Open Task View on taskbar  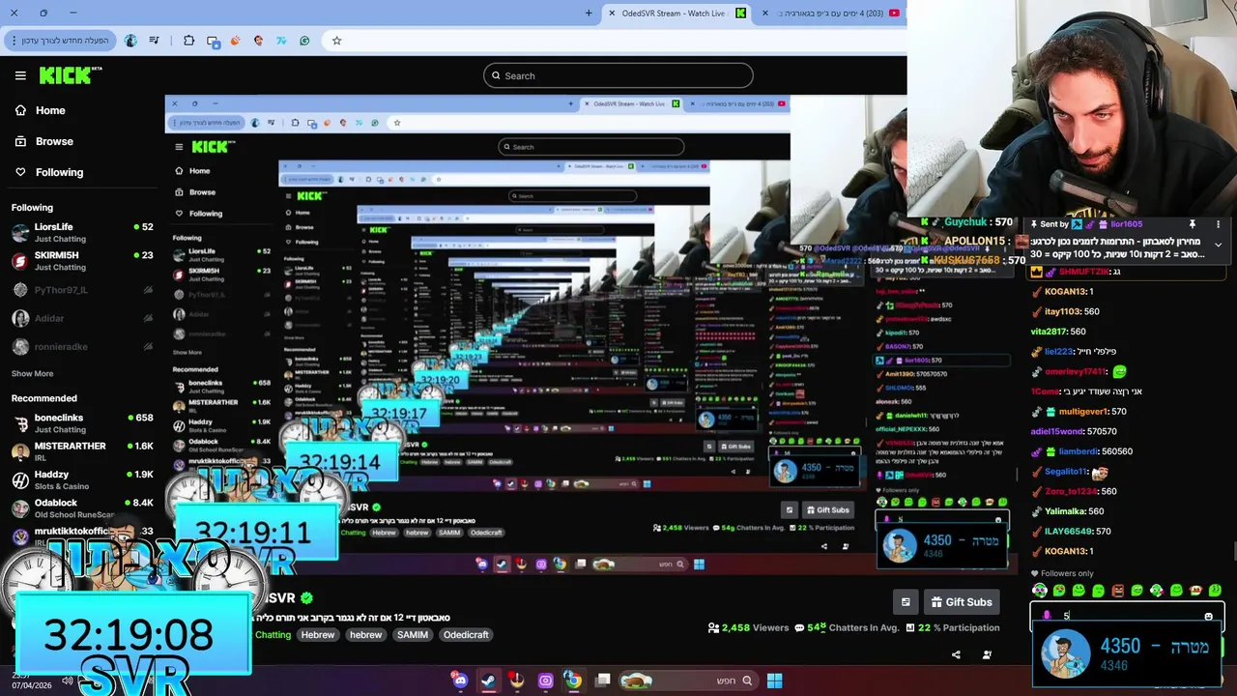(603, 681)
